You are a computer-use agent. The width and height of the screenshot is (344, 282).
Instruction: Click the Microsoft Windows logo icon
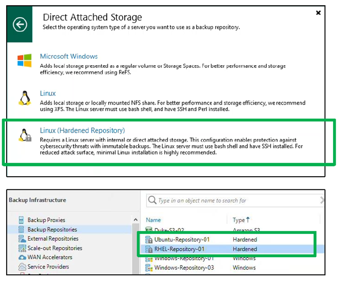[24, 61]
